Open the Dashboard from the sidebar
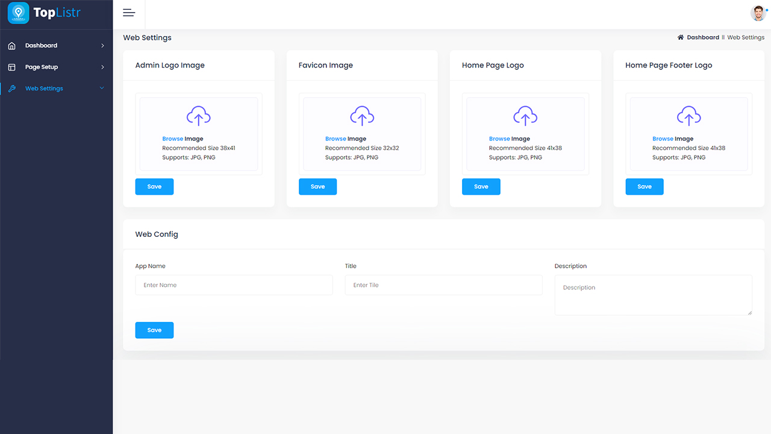This screenshot has height=434, width=771. 42,45
